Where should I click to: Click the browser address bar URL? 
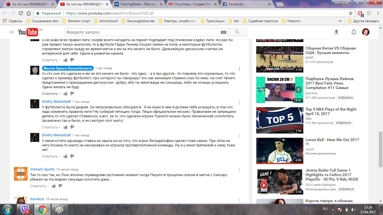tap(109, 13)
